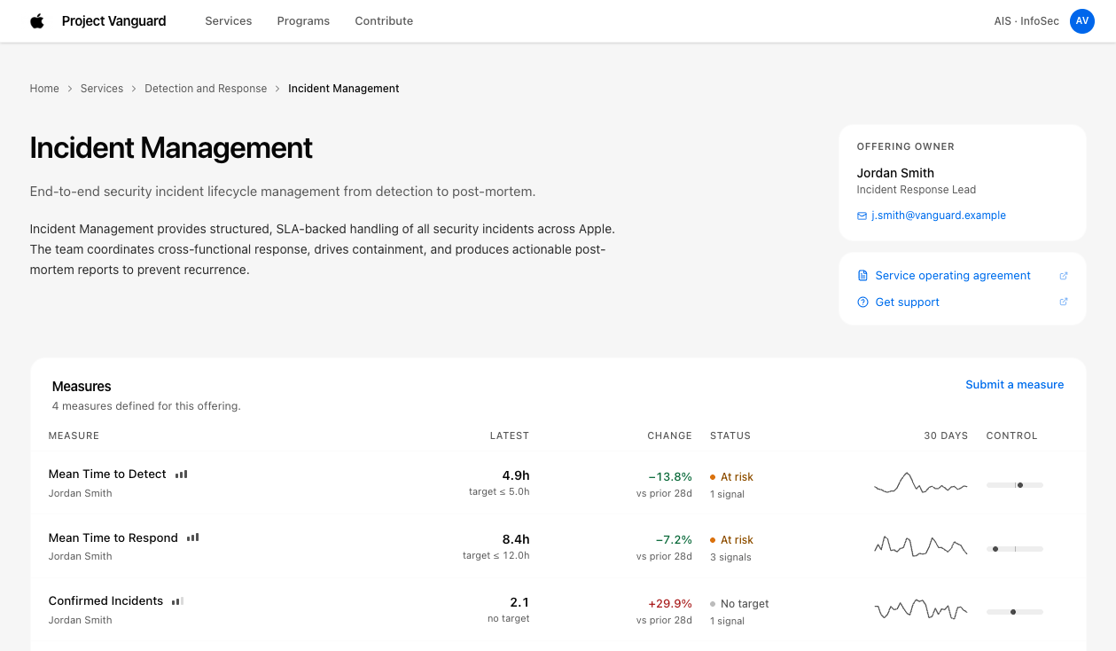
Task: Open Service operating agreement link
Action: (953, 276)
